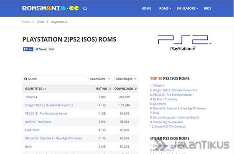Open Dragon Ball Z in Top 10 list

pos(175,90)
